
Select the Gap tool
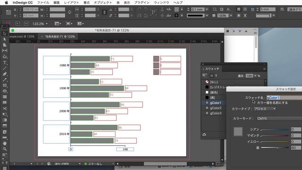(x=5, y=51)
